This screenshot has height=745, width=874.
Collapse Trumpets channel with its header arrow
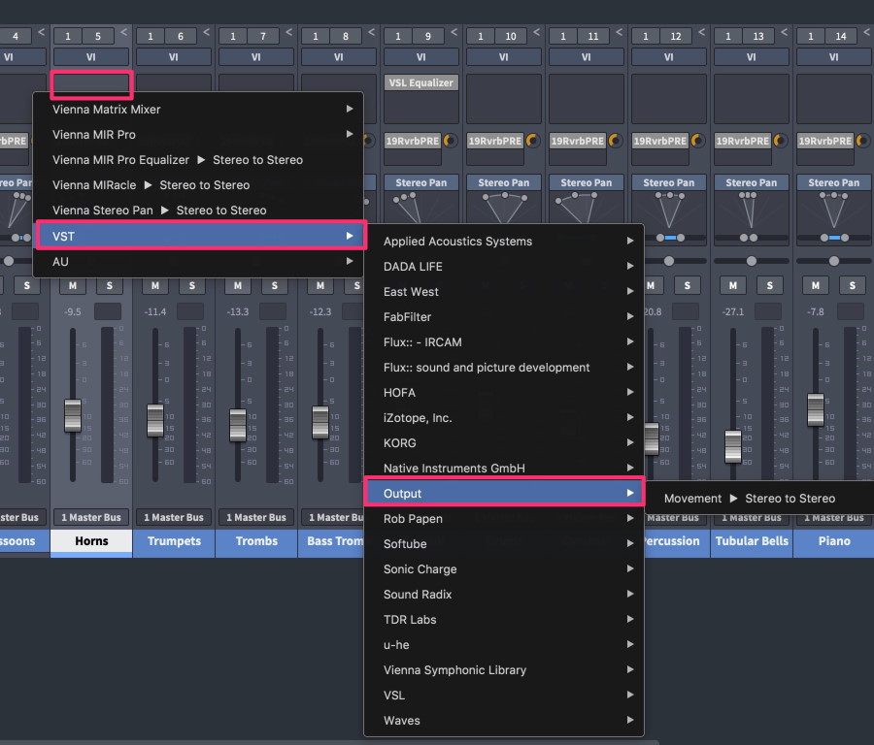coord(206,32)
